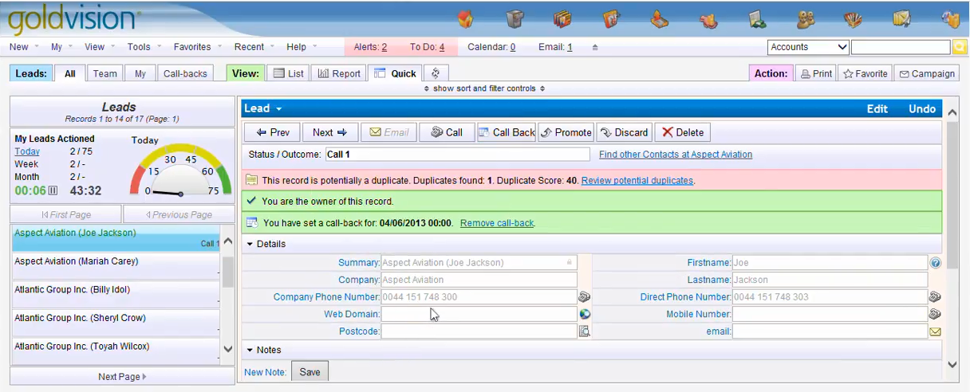Select the Call-backs tab
The image size is (970, 392).
[x=185, y=73]
